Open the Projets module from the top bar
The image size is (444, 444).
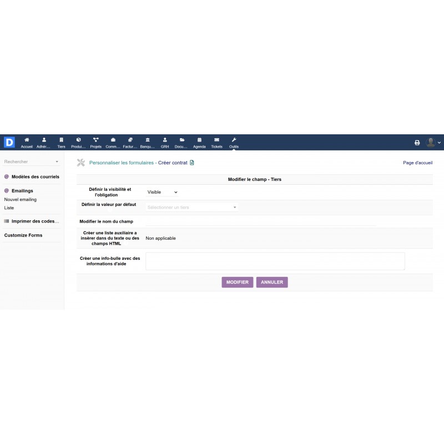[95, 142]
